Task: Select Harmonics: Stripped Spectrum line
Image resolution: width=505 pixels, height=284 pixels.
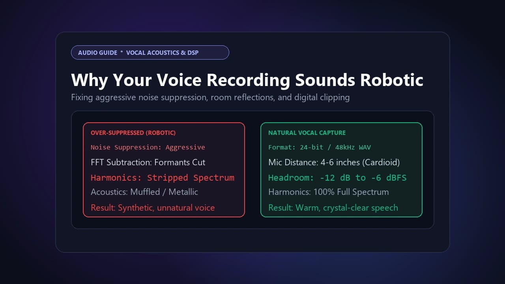Action: pyautogui.click(x=163, y=177)
